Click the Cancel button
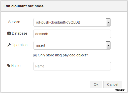Image resolution: width=128 pixels, height=93 pixels. point(113,84)
